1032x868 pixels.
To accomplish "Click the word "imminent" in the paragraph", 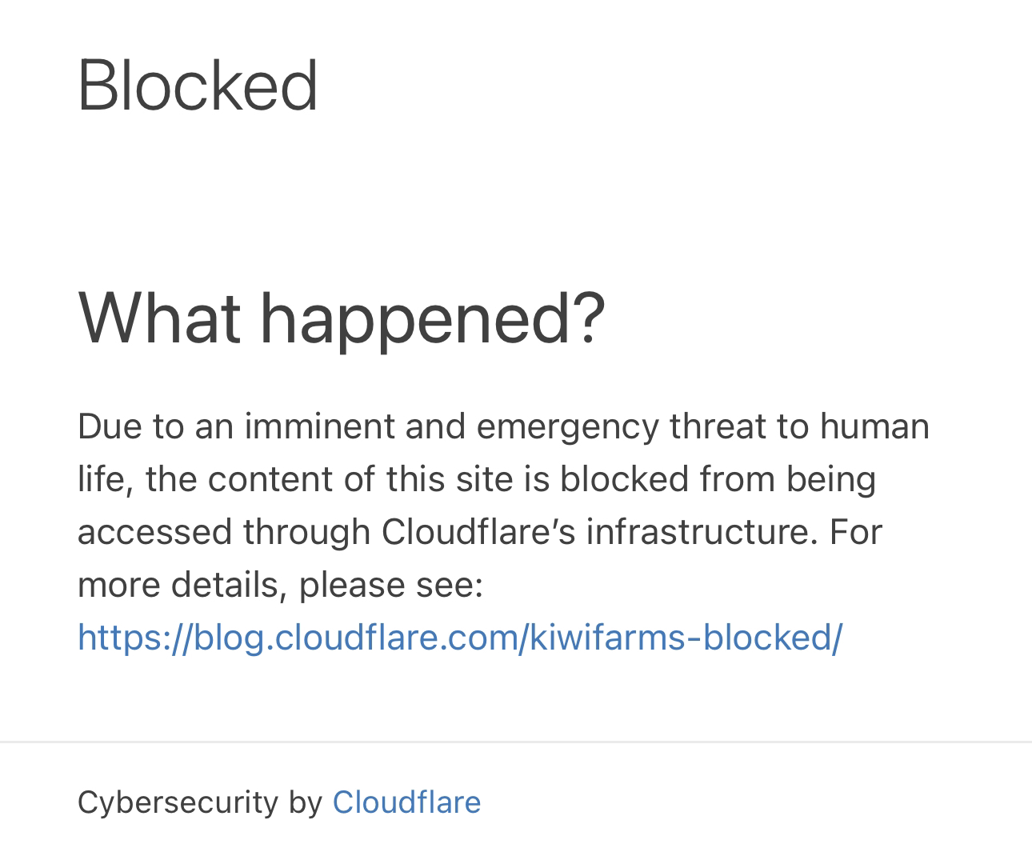I will coord(318,426).
